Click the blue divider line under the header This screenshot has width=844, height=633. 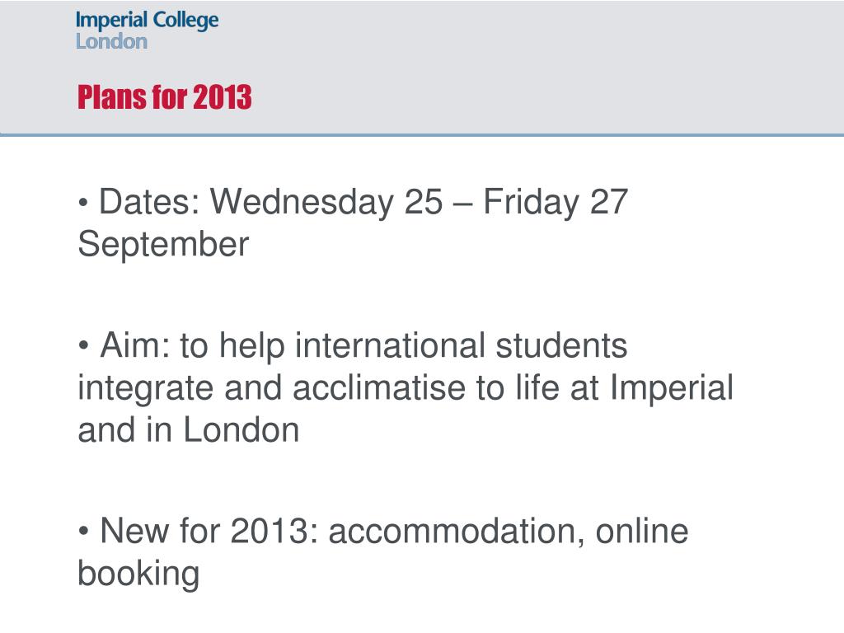422,134
